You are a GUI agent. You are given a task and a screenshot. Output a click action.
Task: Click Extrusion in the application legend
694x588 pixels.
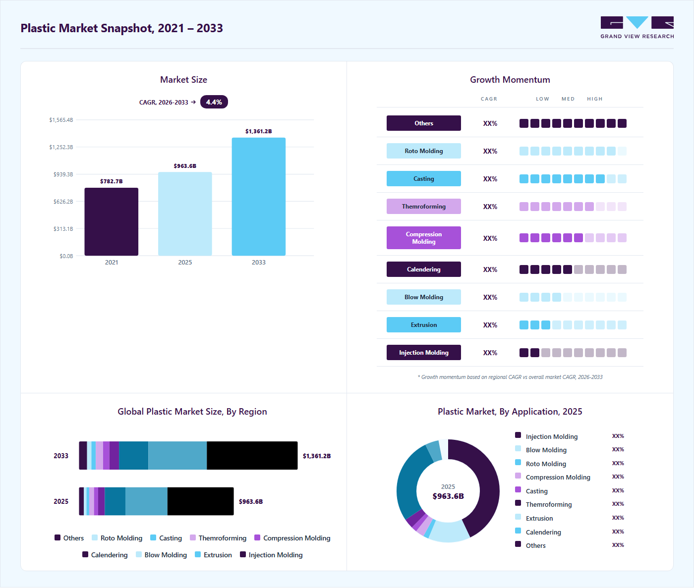point(539,518)
